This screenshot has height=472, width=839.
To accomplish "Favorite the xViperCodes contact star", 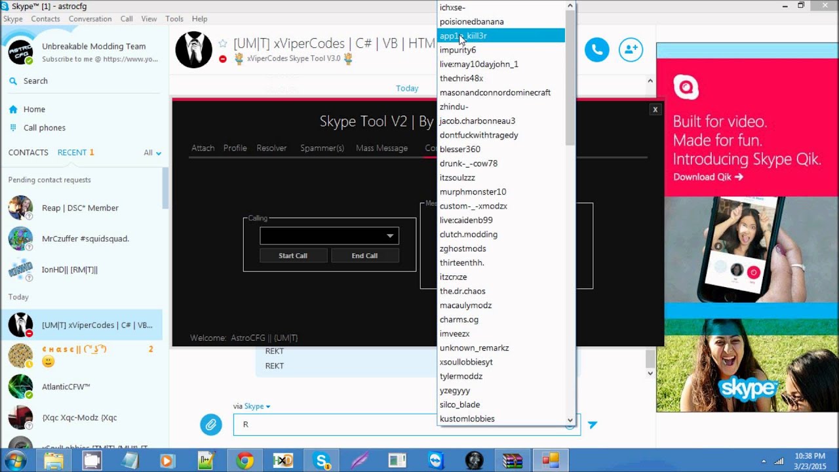I will click(x=223, y=43).
